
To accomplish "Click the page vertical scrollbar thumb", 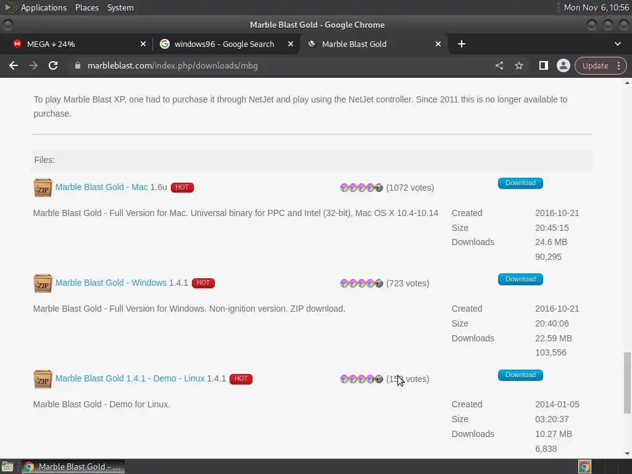I will 627,383.
